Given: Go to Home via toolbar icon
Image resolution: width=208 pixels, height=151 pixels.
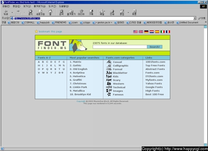Looking at the screenshot, I should click(x=50, y=12).
